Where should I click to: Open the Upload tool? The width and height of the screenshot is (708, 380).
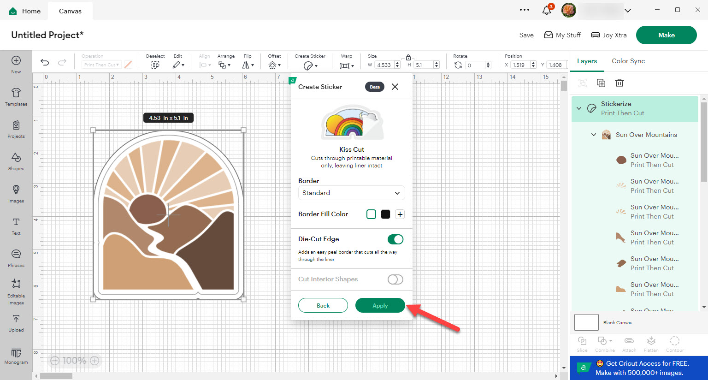pyautogui.click(x=16, y=323)
